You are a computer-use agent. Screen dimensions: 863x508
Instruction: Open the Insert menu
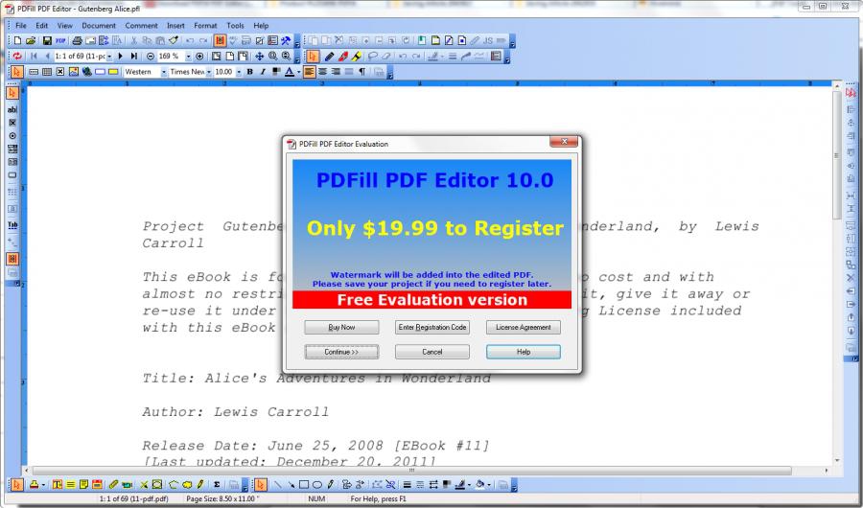coord(175,25)
